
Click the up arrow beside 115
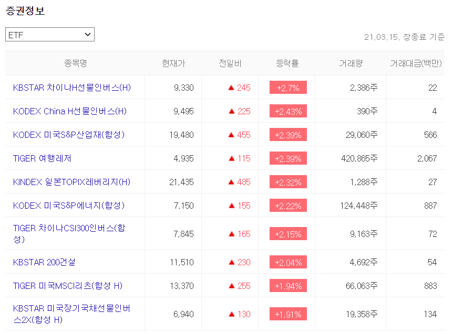coord(232,159)
